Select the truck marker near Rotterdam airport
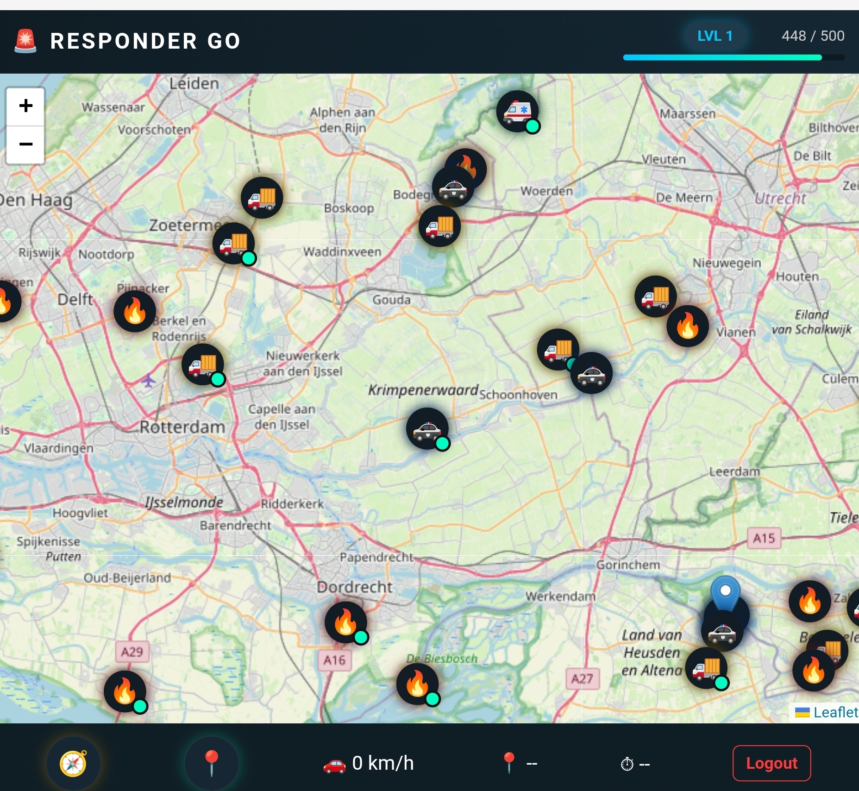 202,364
